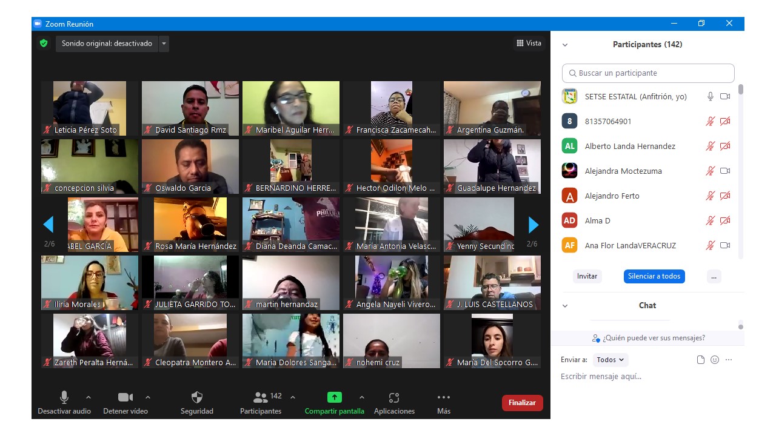Image resolution: width=776 pixels, height=436 pixels.
Task: Open chat more options three dots
Action: tap(729, 360)
